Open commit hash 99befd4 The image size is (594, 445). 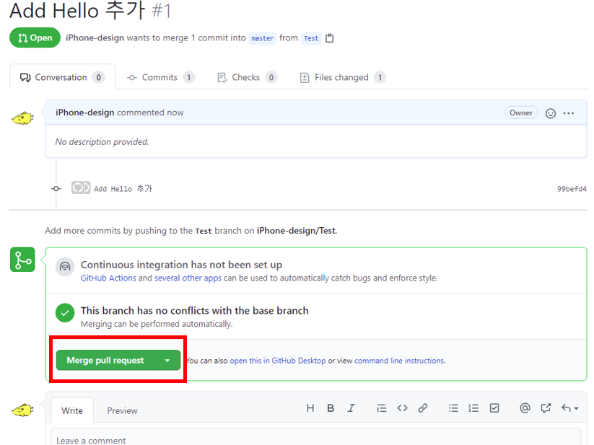[x=572, y=189]
